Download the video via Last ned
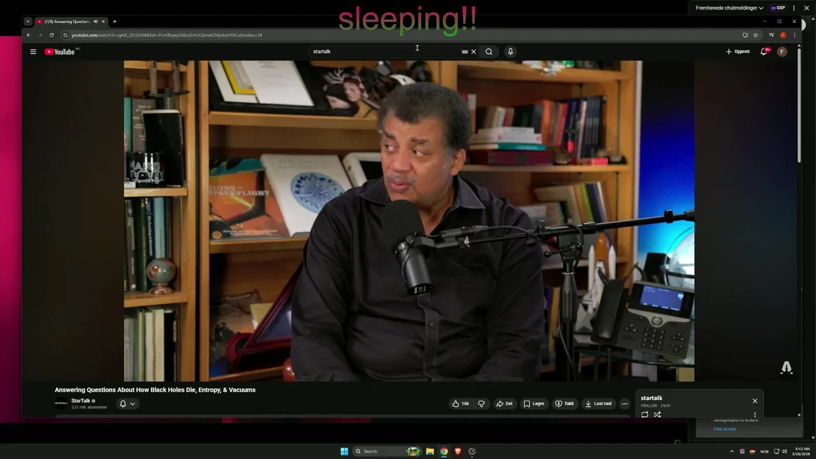 pyautogui.click(x=599, y=404)
